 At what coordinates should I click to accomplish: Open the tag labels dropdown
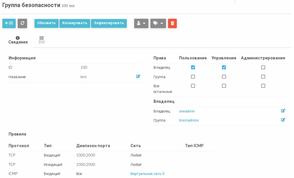coord(158,23)
